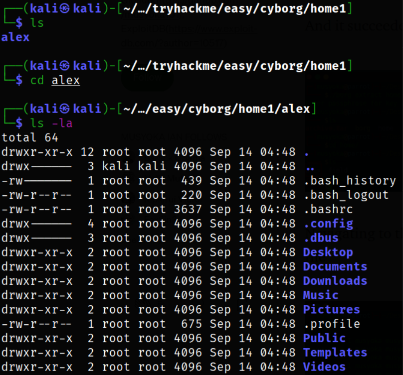The width and height of the screenshot is (403, 375).
Task: Click the 'ls -la' command text
Action: (x=51, y=123)
